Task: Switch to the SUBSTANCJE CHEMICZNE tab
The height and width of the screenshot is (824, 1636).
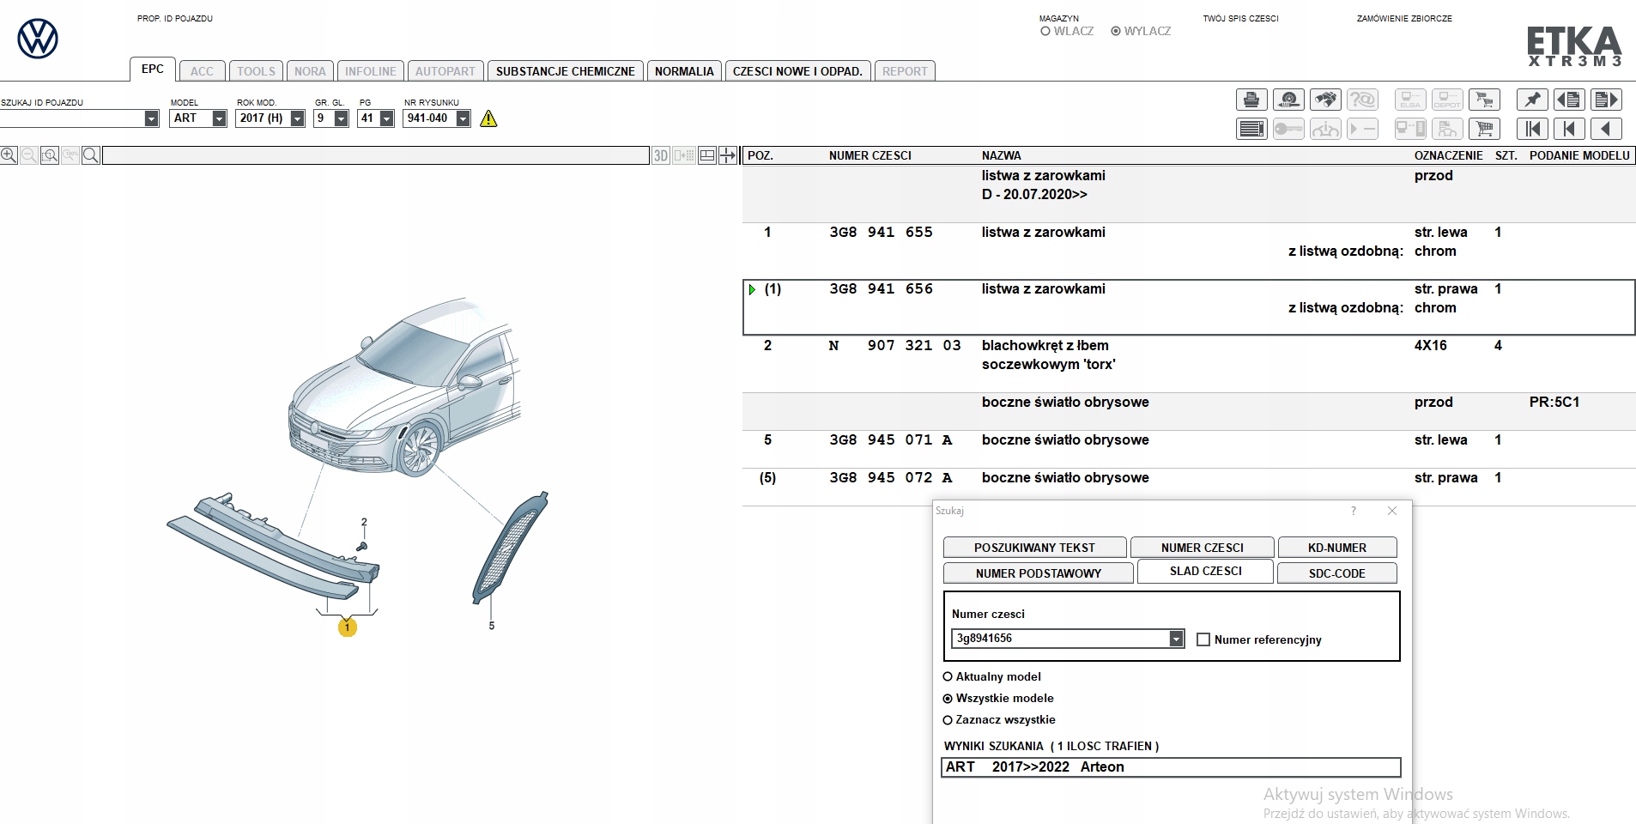Action: point(565,71)
